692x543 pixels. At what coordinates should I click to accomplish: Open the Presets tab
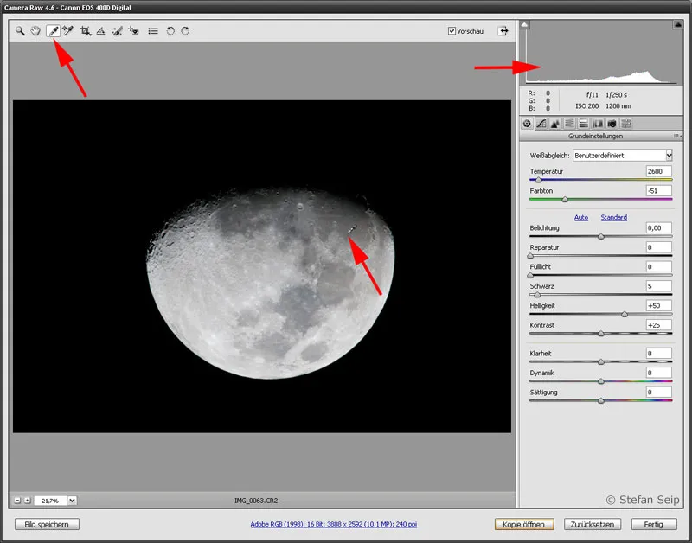[625, 124]
